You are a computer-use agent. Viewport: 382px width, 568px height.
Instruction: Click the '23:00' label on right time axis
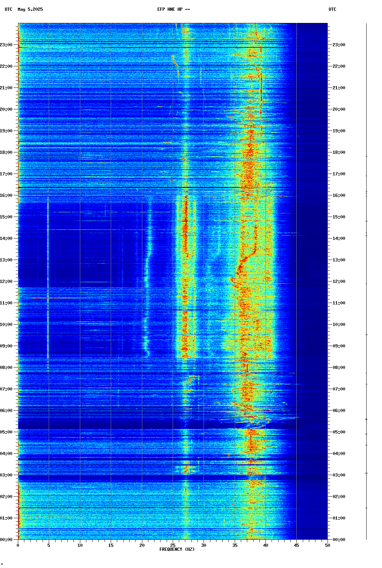coord(339,45)
